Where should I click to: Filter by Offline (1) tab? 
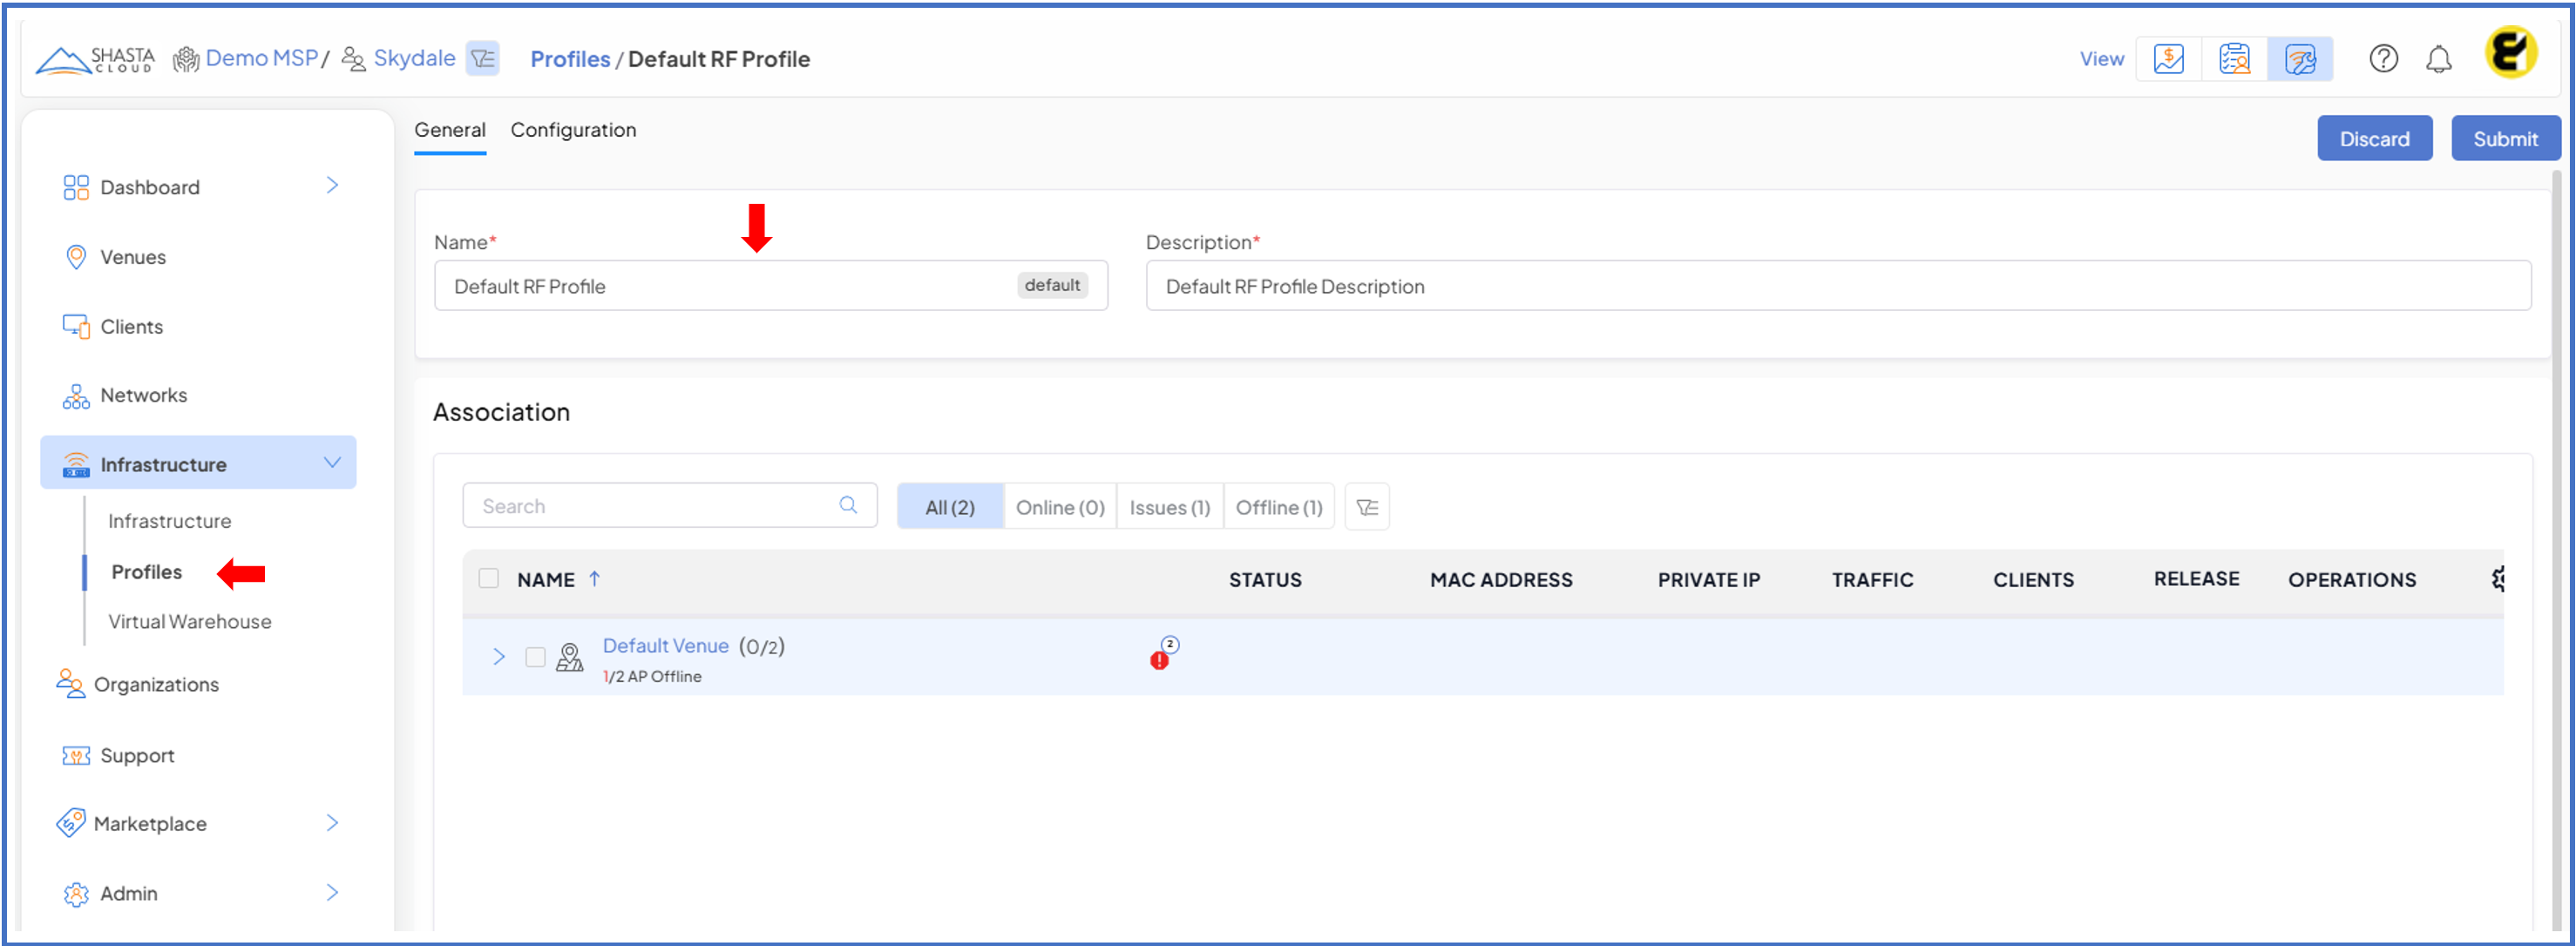pyautogui.click(x=1278, y=507)
